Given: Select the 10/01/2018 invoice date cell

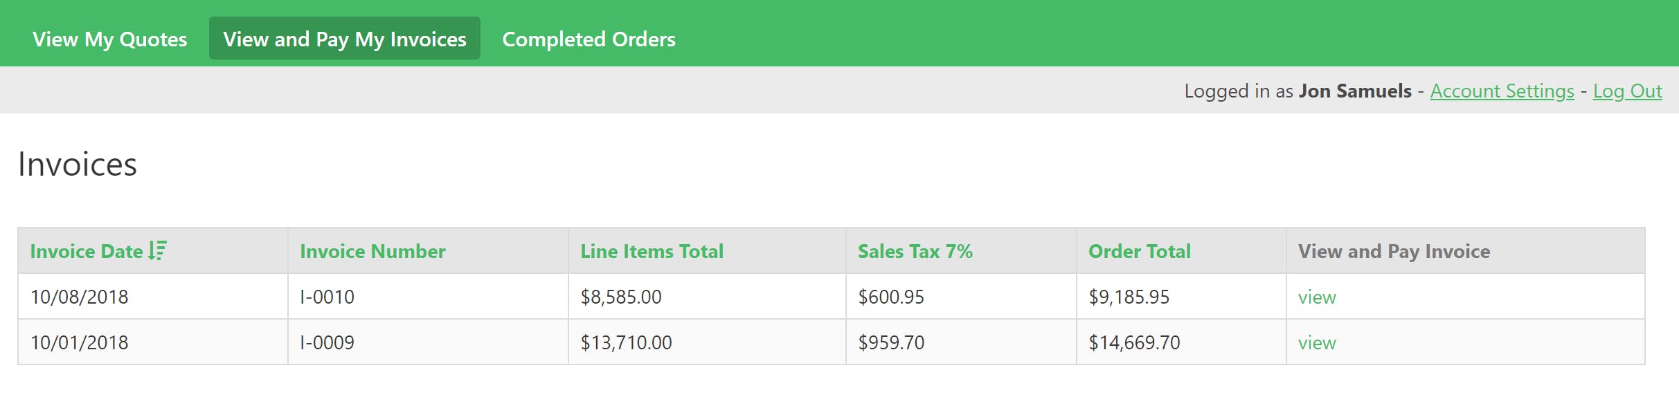Looking at the screenshot, I should click(153, 342).
